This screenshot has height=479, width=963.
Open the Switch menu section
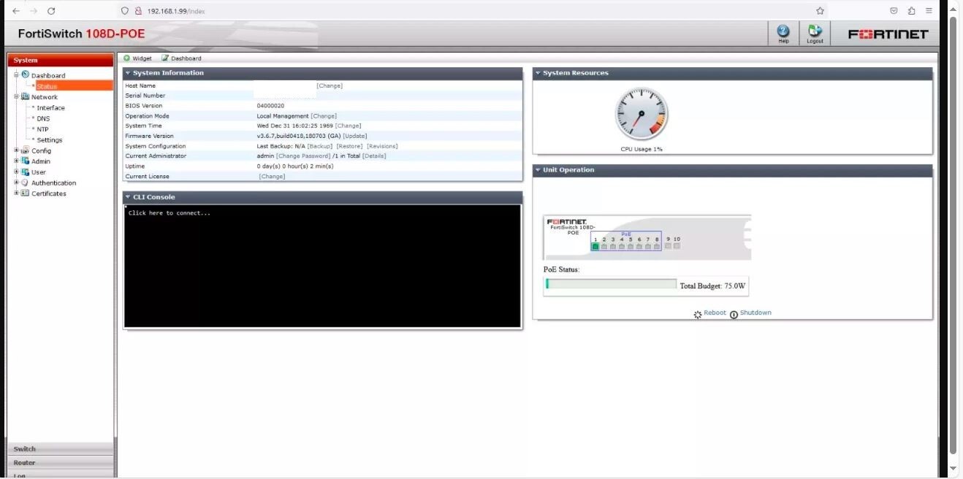pyautogui.click(x=61, y=449)
